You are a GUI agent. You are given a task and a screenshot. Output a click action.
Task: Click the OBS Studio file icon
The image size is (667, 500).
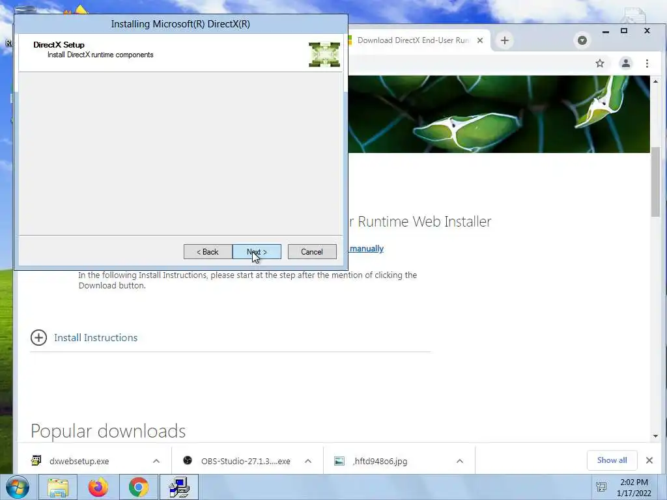point(188,460)
